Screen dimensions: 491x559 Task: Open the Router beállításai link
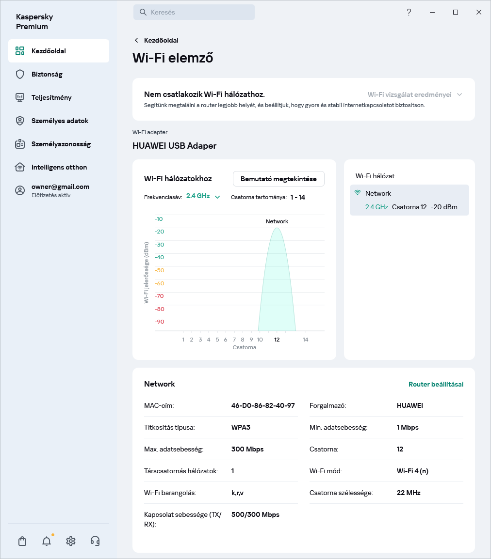click(436, 384)
